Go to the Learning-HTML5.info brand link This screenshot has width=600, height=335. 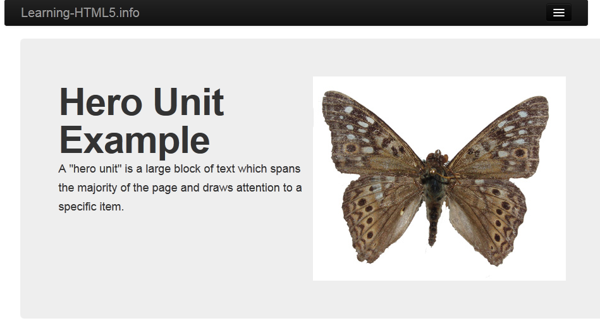pyautogui.click(x=80, y=13)
